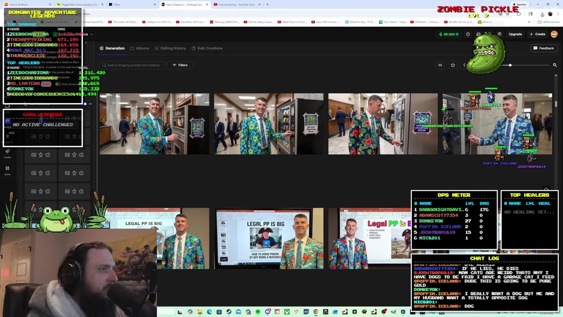The image size is (563, 317).
Task: Open Discord from the taskbar
Action: point(267,312)
